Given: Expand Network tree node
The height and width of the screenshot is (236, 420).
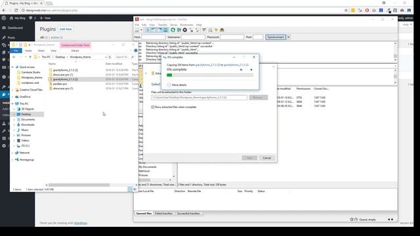Looking at the screenshot, I should tap(12, 153).
